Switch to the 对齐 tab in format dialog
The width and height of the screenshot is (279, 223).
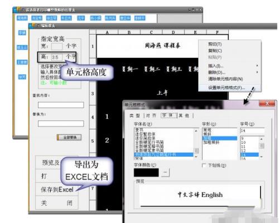tap(151, 115)
